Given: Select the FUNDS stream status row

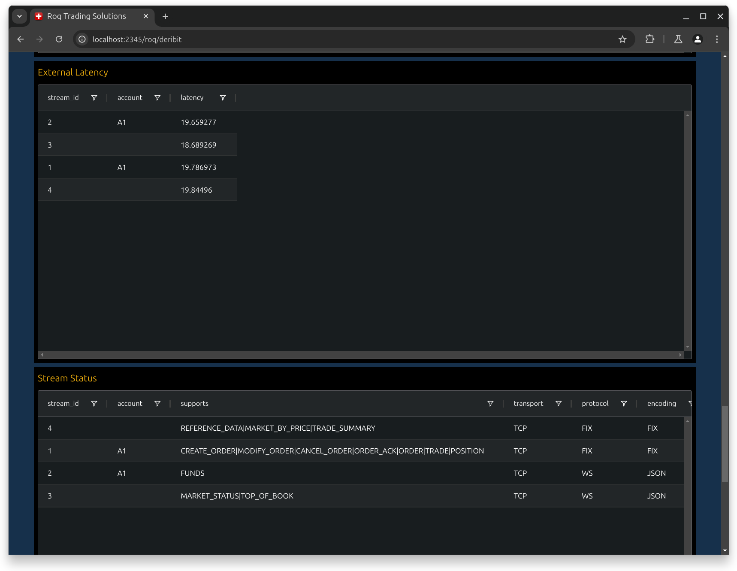Looking at the screenshot, I should 361,473.
